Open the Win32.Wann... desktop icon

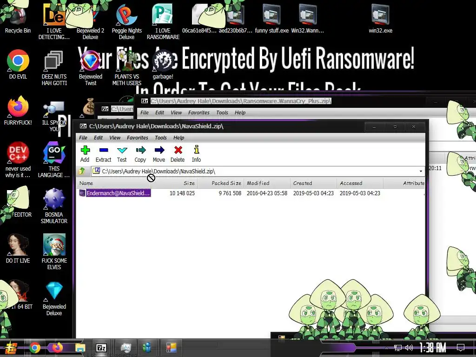(308, 18)
